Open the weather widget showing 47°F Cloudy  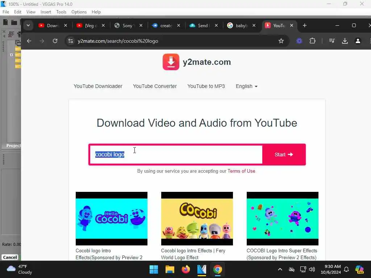pos(20,269)
